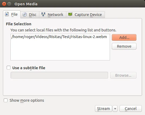Viewport: 145px width, 115px height.
Task: Close the Open Media dialog
Action: [x=4, y=4]
